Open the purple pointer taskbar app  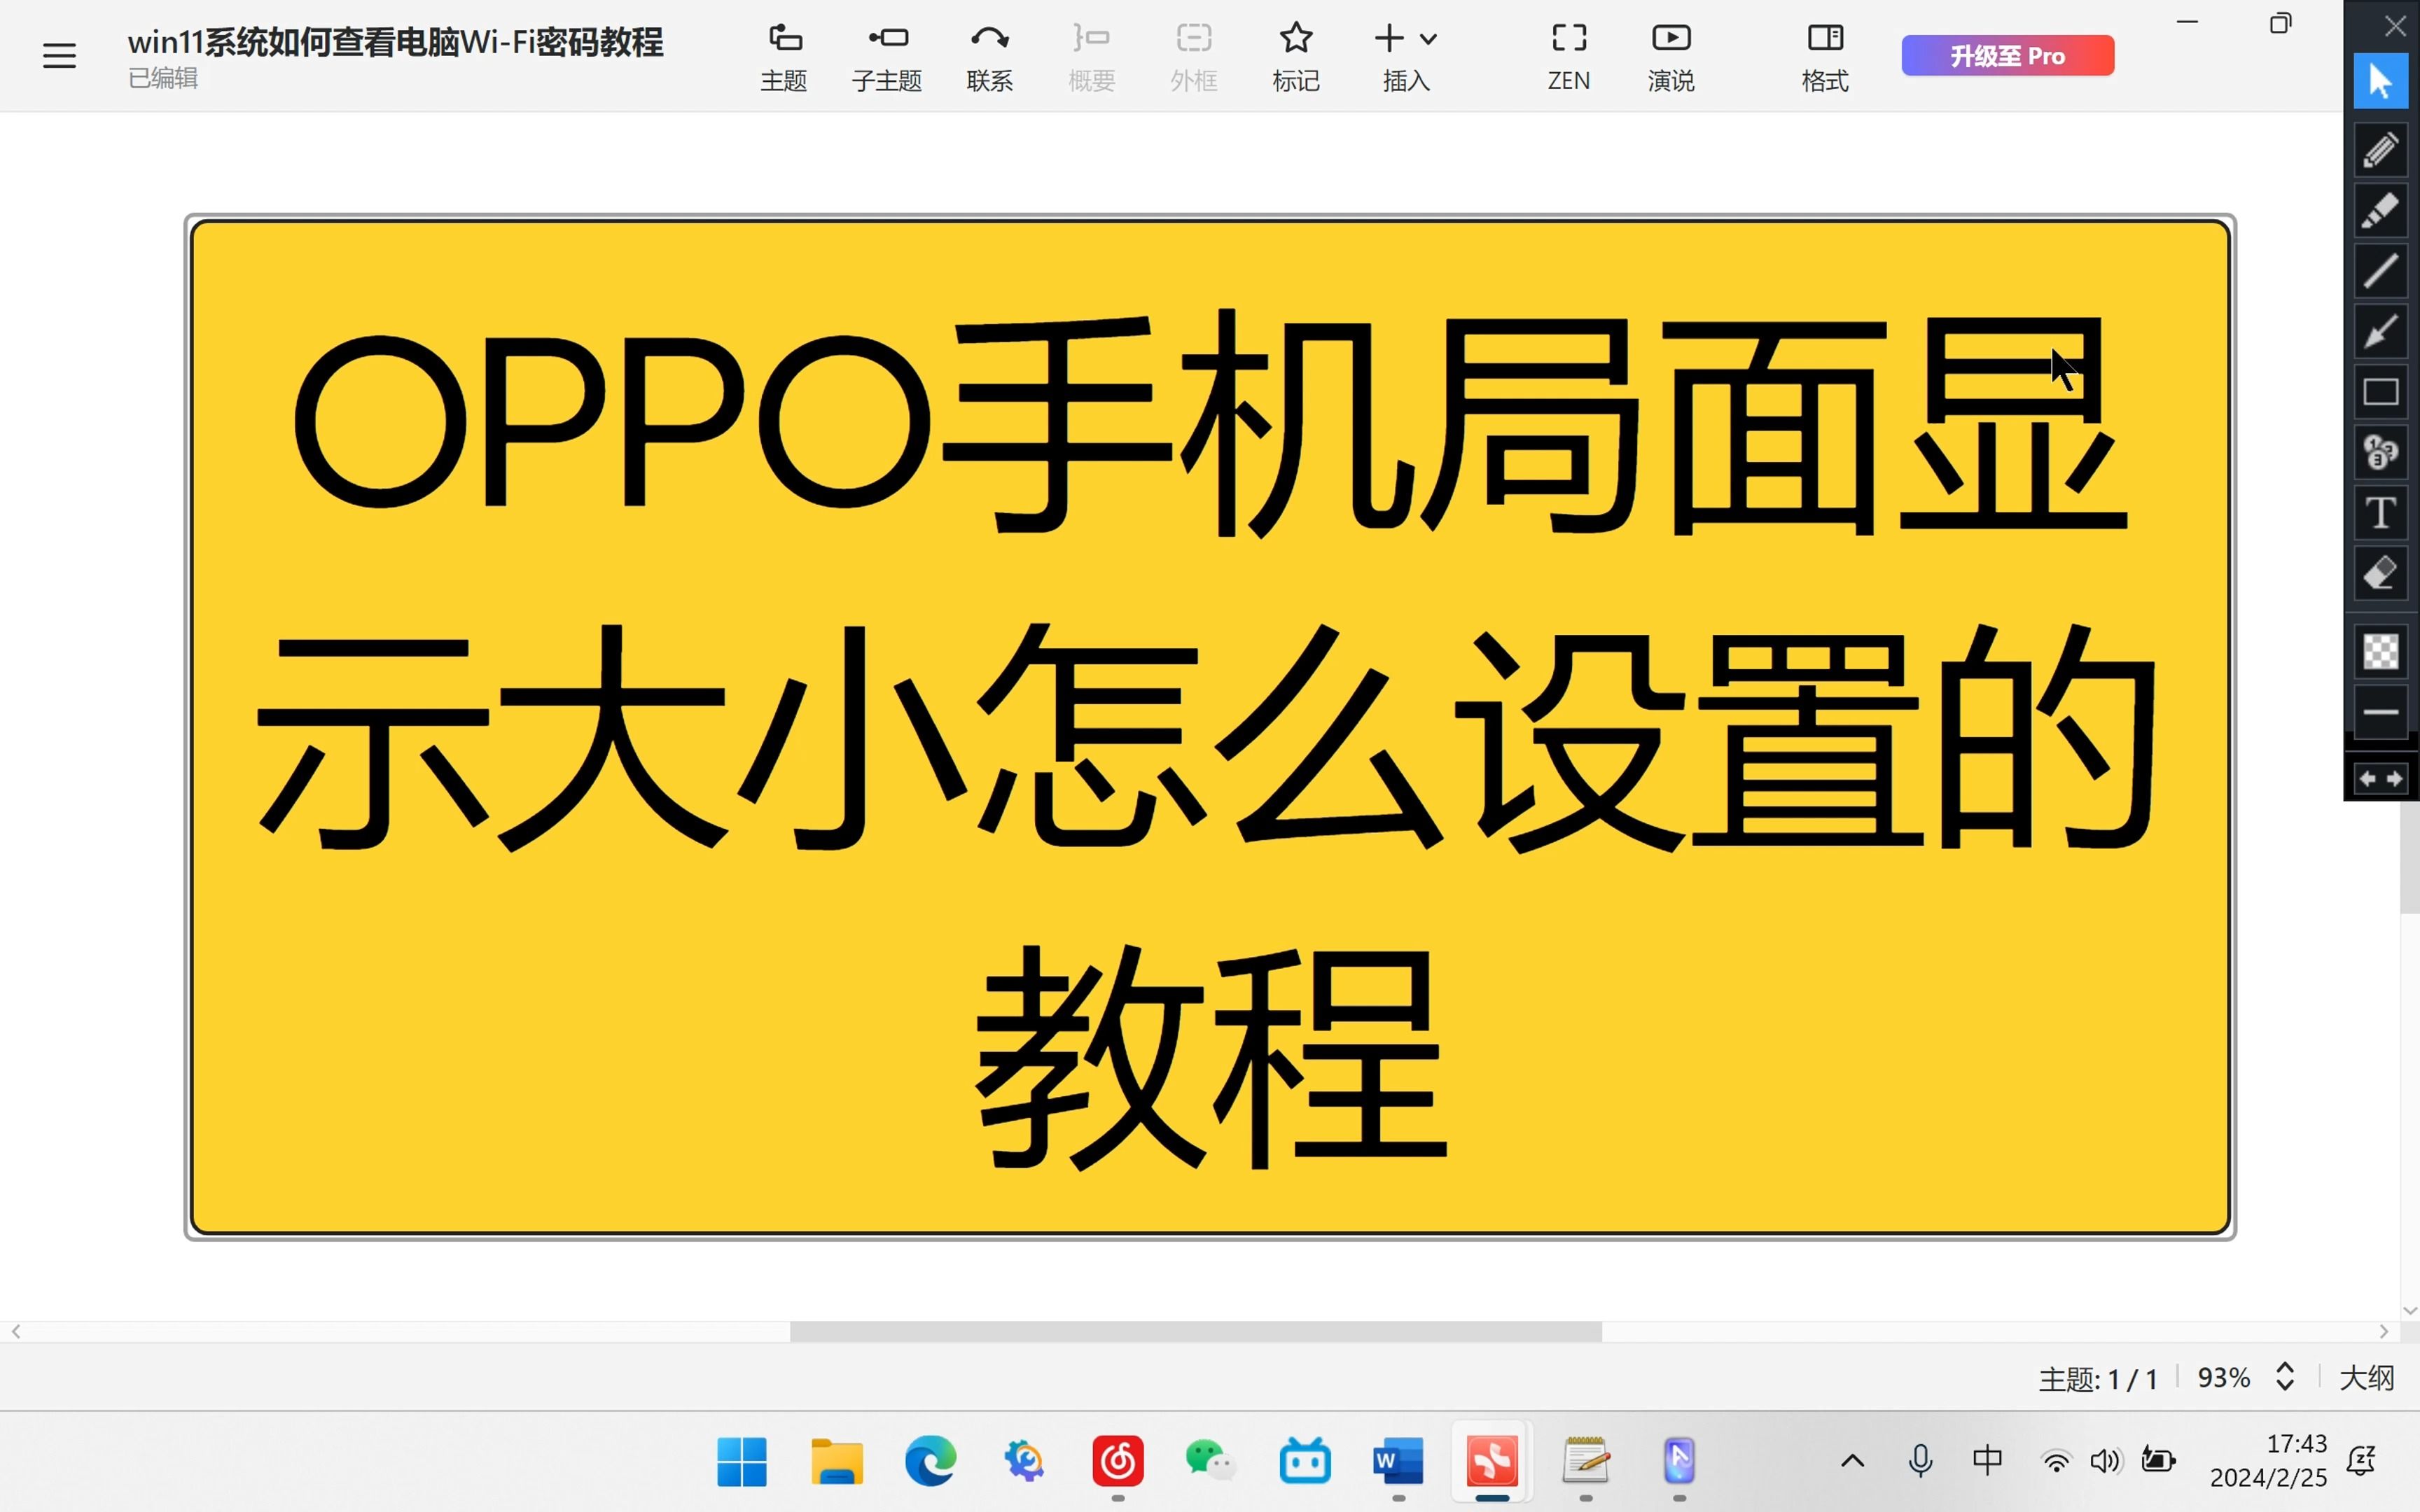[1679, 1462]
